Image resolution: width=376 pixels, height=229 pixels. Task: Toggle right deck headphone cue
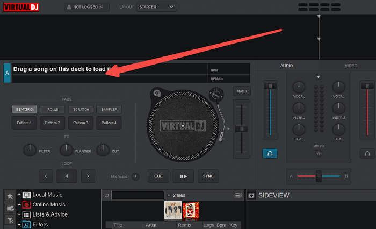[x=367, y=154]
